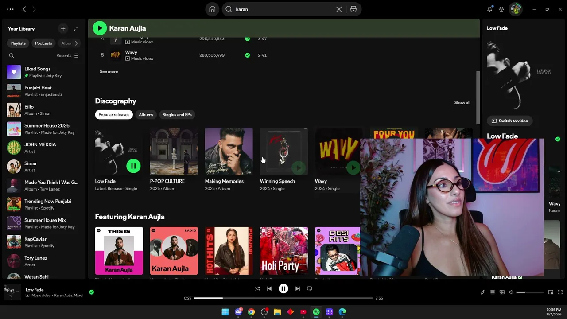Open the user profile avatar menu
Viewport: 567px width, 319px height.
tap(515, 9)
